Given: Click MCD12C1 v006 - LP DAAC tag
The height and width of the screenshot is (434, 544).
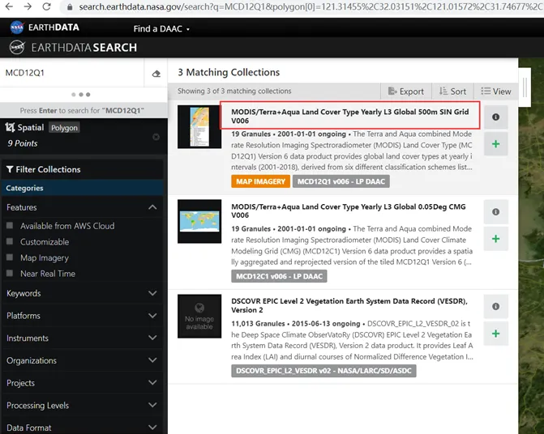Looking at the screenshot, I should click(279, 276).
